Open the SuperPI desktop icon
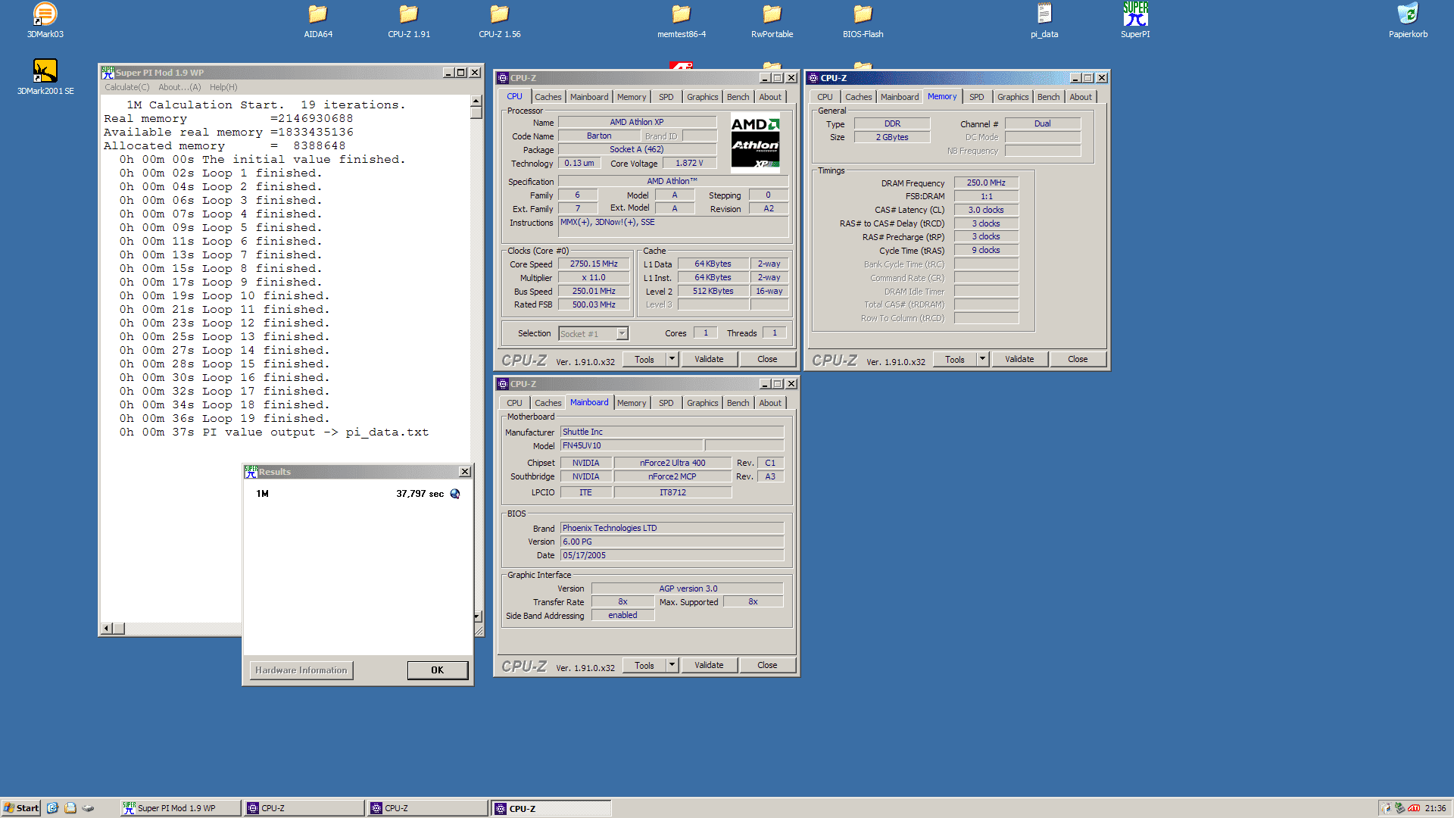 coord(1135,15)
